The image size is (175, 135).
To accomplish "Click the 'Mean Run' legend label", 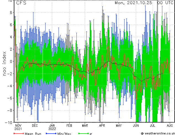I will [33, 134].
